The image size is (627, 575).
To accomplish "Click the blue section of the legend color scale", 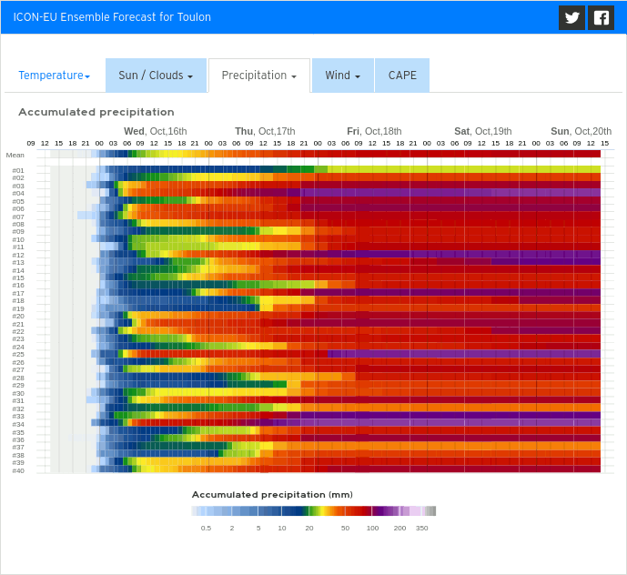I will pos(256,511).
